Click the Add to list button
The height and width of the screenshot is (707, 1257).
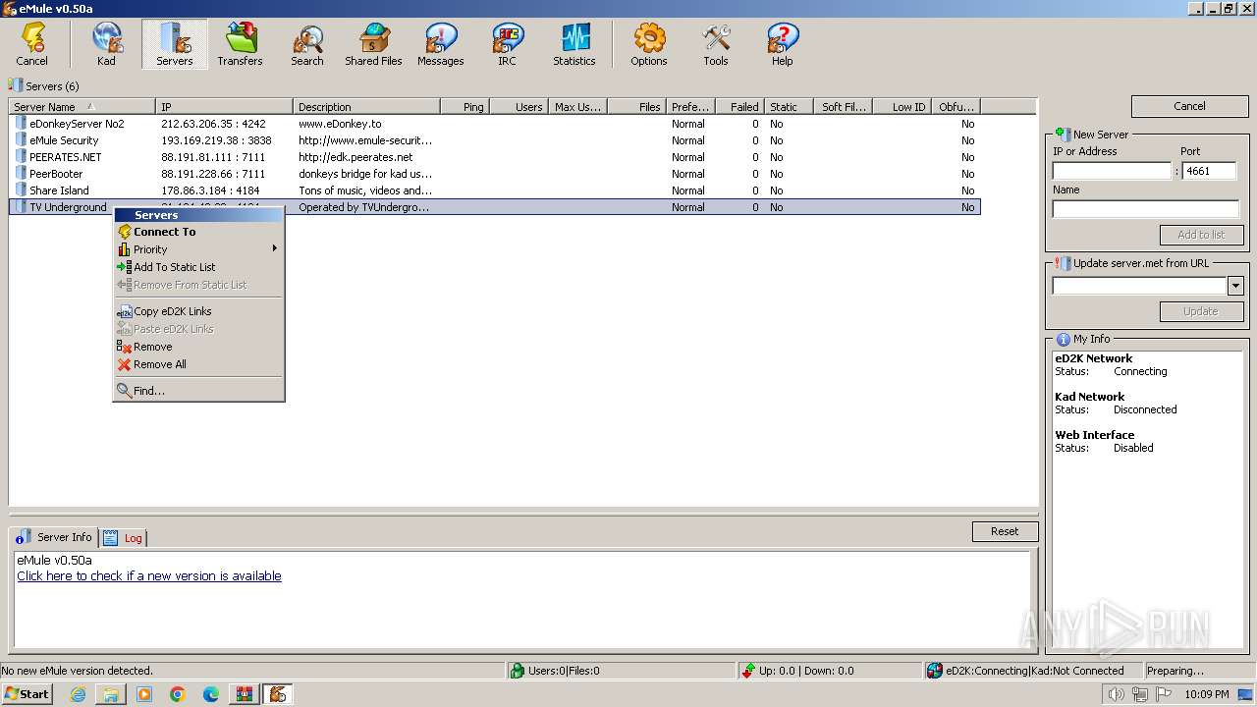point(1201,235)
